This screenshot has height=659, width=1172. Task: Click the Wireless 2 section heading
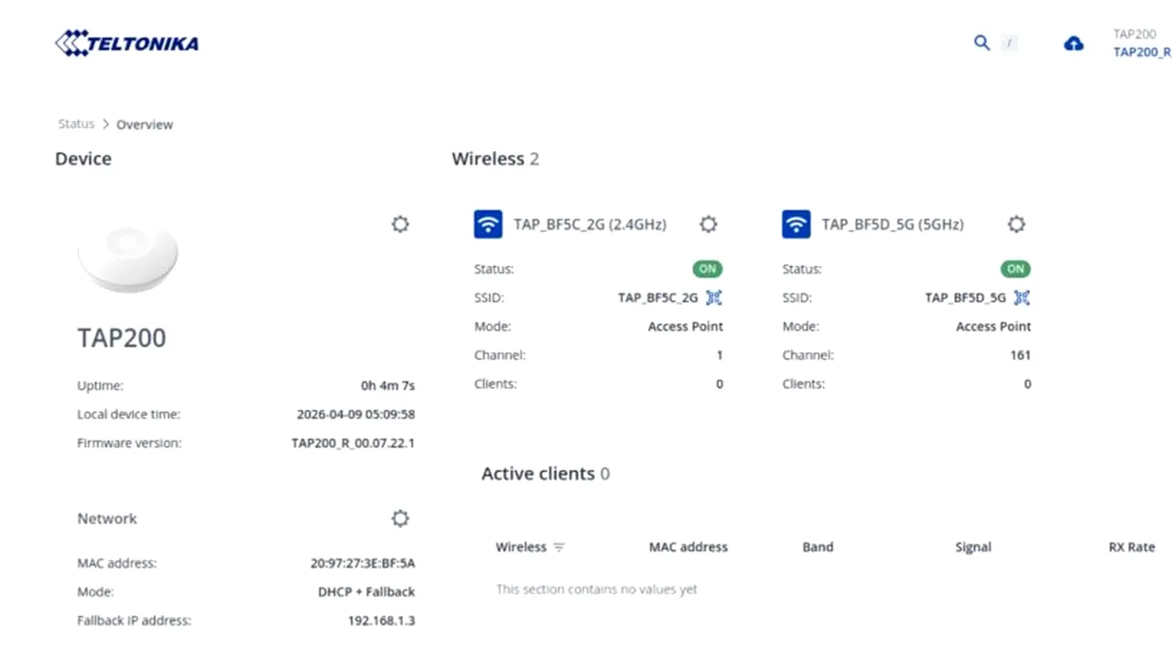coord(495,158)
